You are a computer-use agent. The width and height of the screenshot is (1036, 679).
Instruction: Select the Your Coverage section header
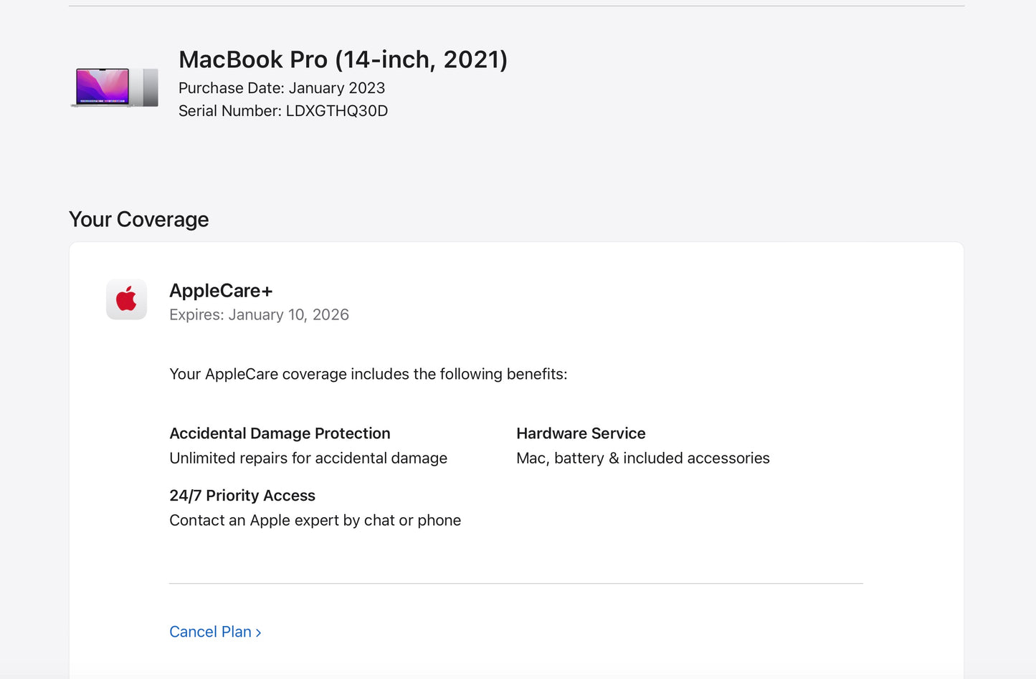click(x=138, y=219)
